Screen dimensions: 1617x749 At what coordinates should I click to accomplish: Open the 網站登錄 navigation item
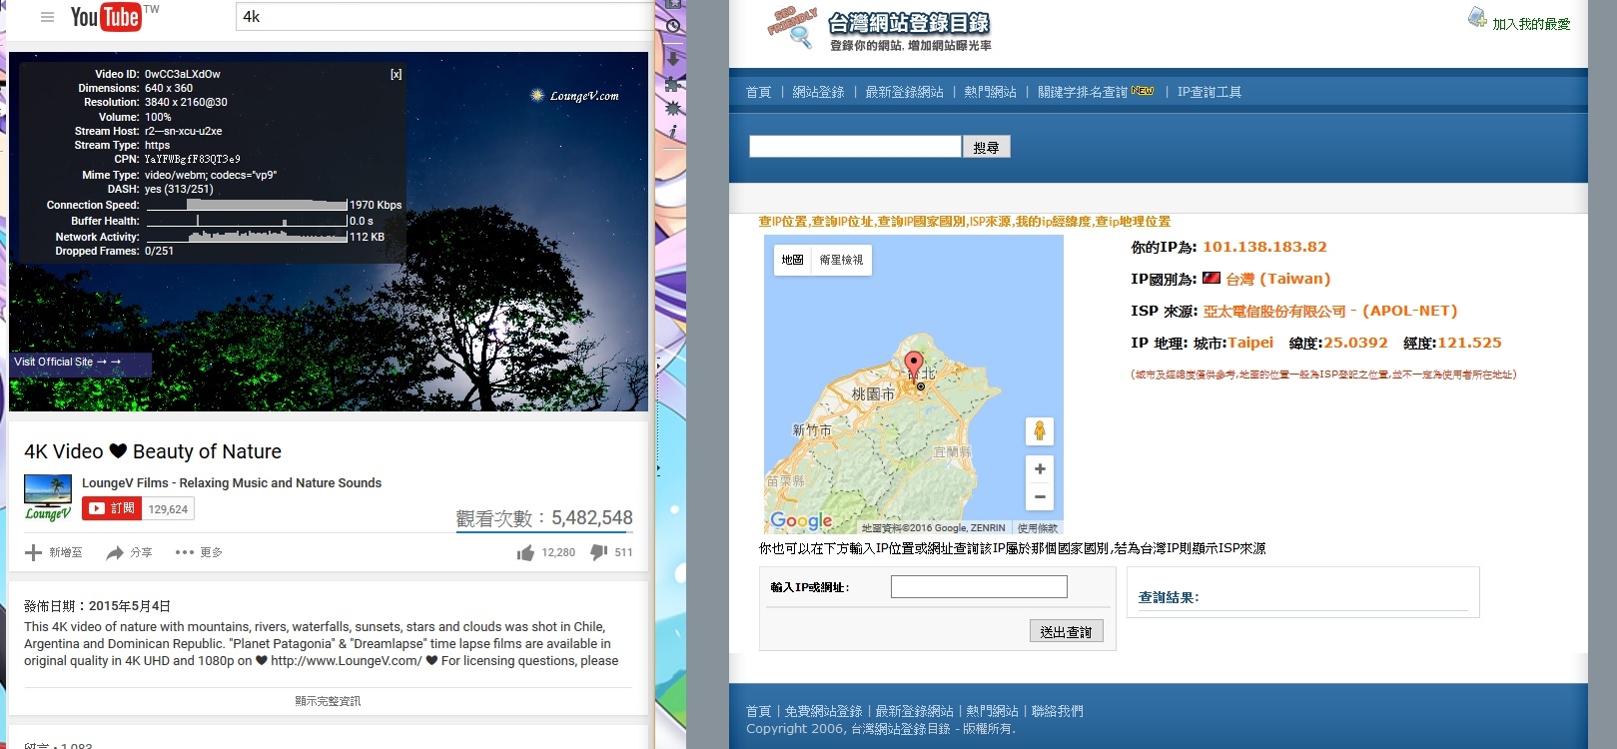tap(818, 92)
